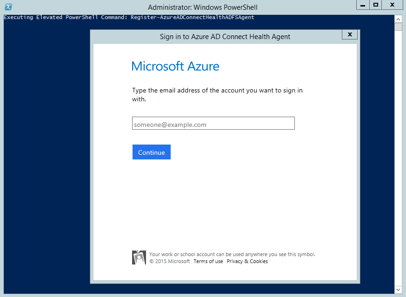The height and width of the screenshot is (297, 406).
Task: Click the work or school account badge icon
Action: [139, 257]
